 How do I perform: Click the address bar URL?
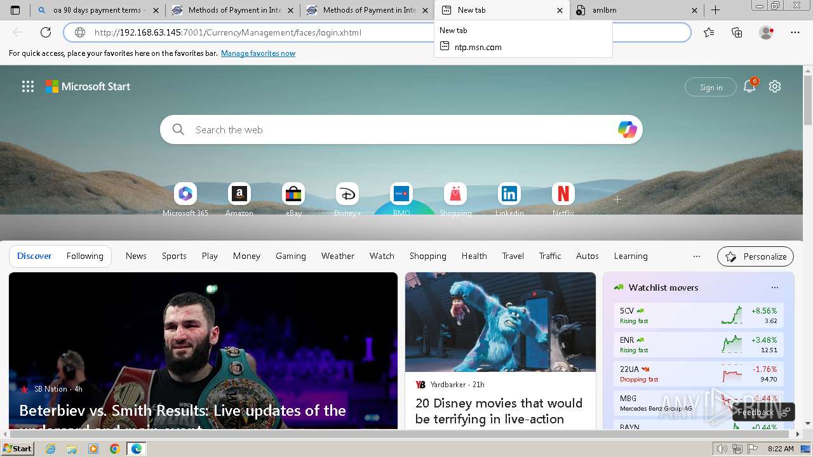(228, 32)
